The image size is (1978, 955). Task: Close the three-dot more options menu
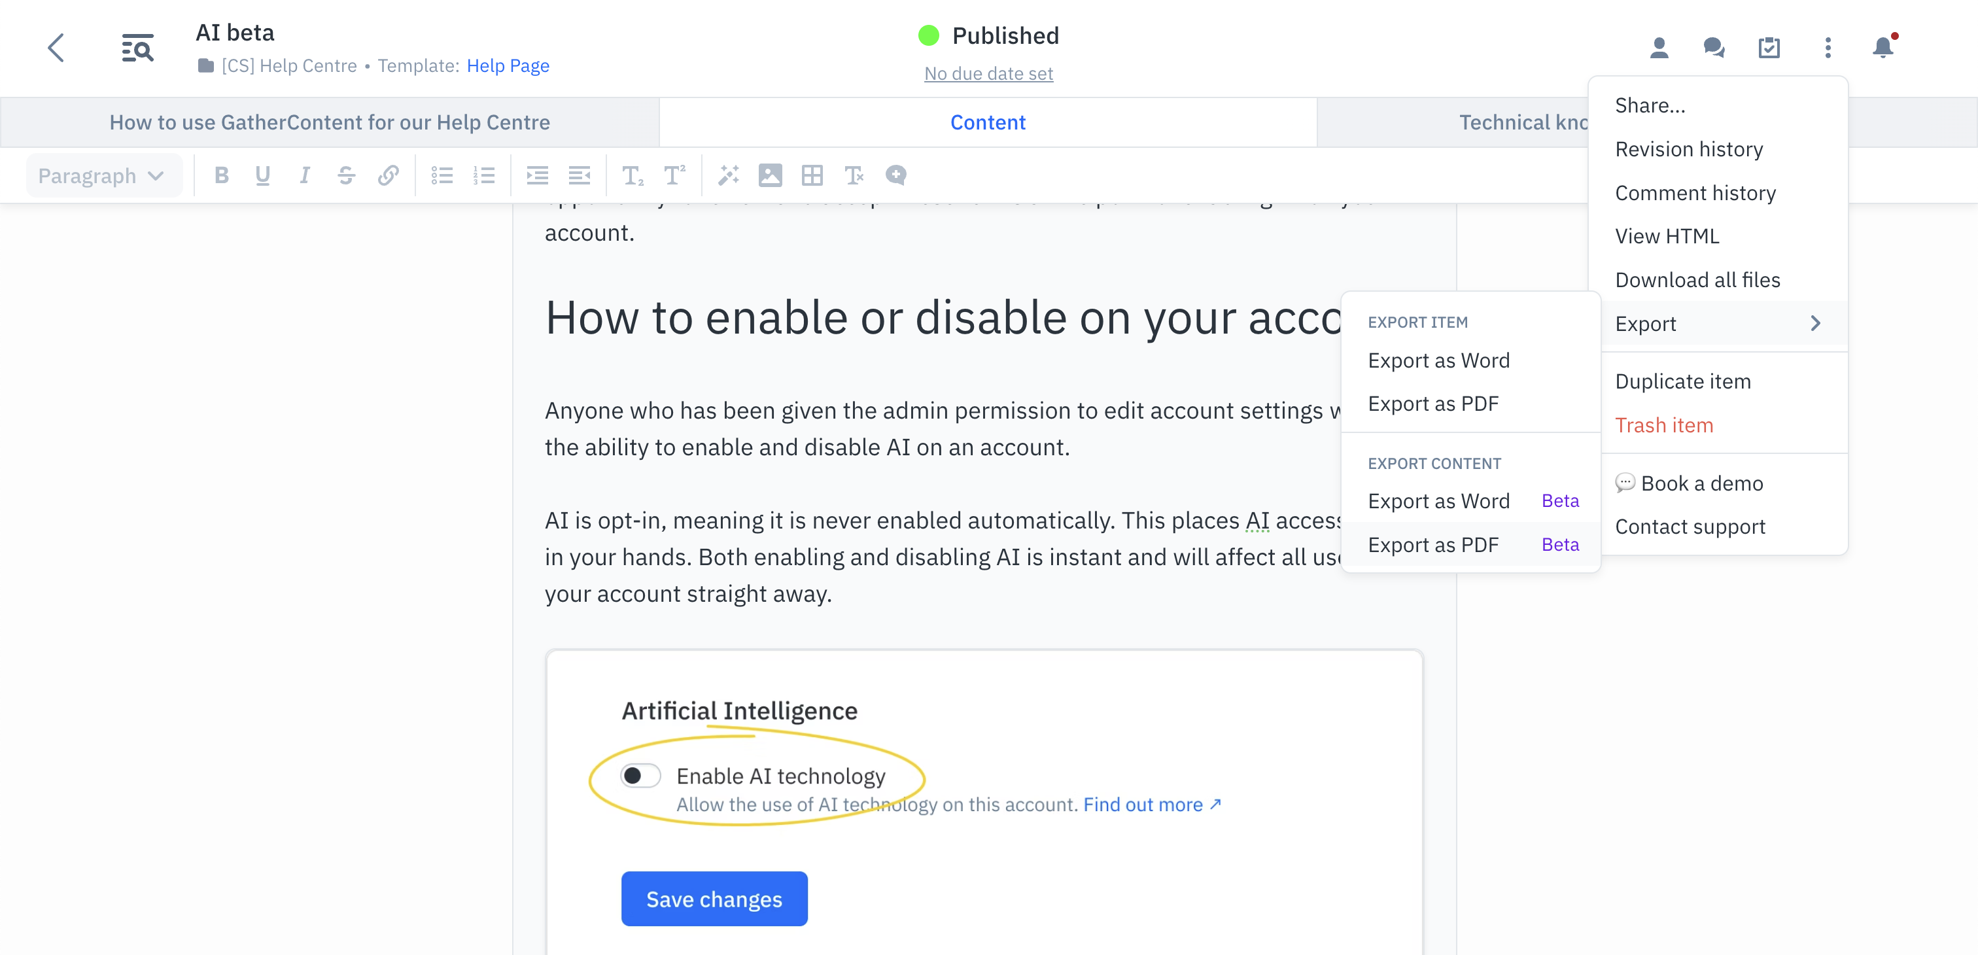coord(1828,48)
